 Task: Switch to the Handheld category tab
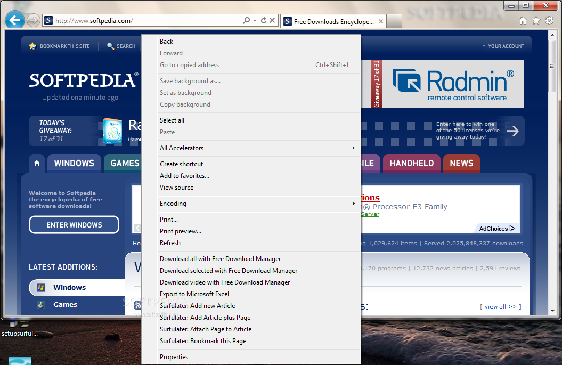click(x=411, y=163)
